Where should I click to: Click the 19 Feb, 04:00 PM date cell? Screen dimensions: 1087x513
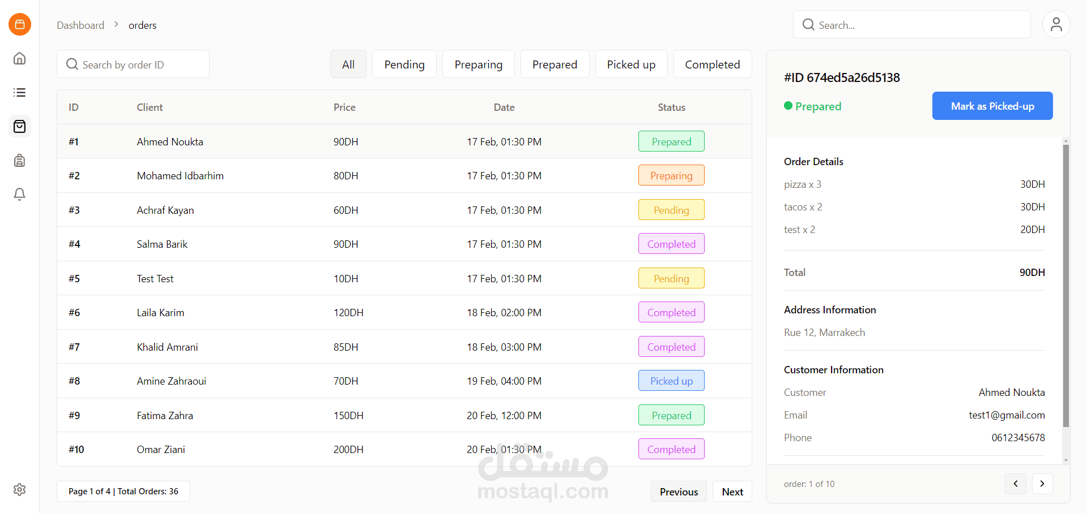coord(504,381)
